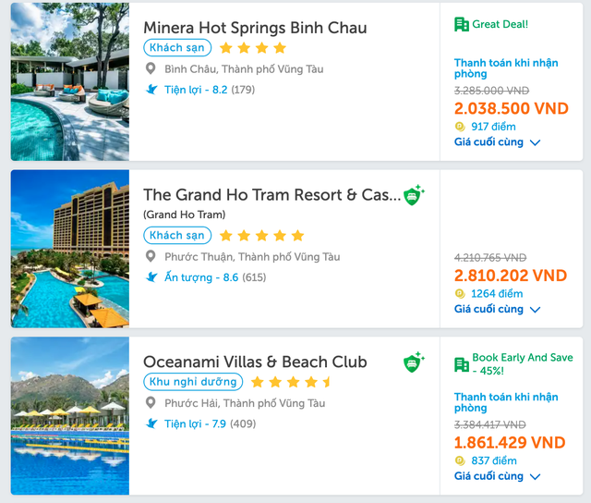The width and height of the screenshot is (591, 503).
Task: Open Oceanami Villas & Beach Club title
Action: coord(255,362)
